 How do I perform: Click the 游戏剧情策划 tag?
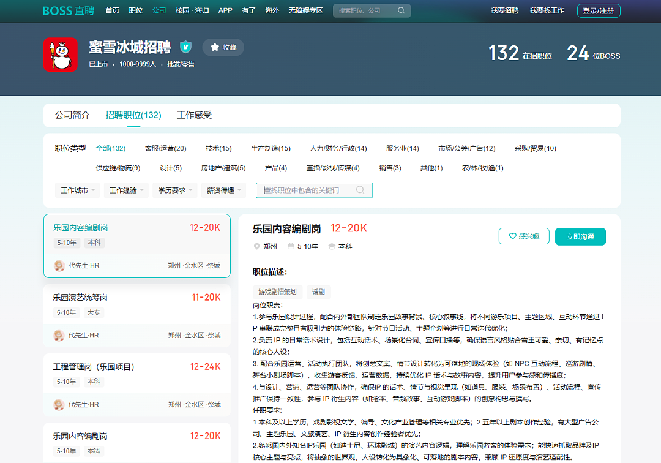pos(277,292)
